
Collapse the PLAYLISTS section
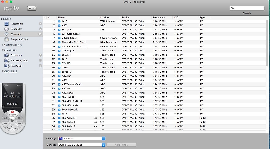click(3, 50)
